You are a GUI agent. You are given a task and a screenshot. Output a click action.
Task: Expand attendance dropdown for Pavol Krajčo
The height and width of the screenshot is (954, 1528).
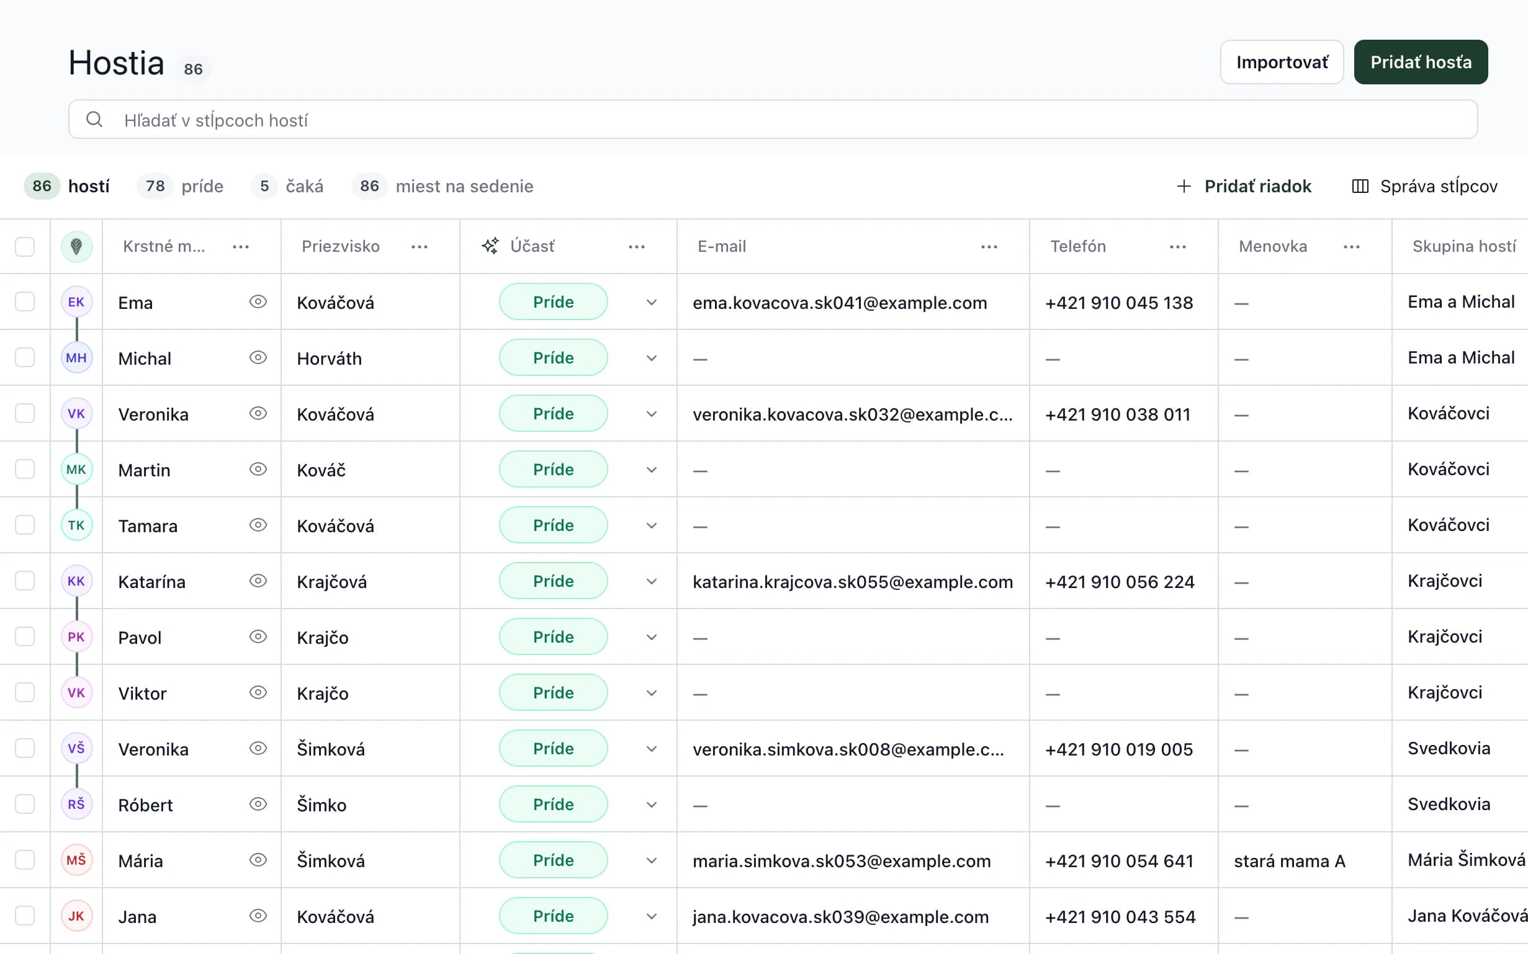click(x=651, y=637)
